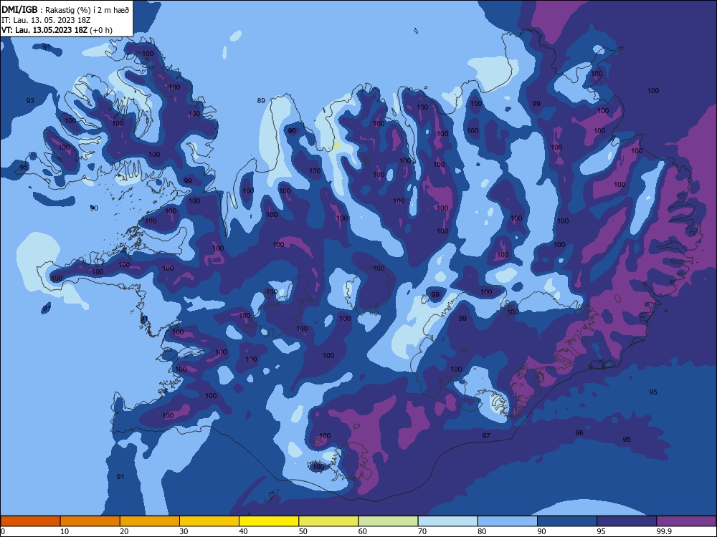This screenshot has height=537, width=717.
Task: Click the dark indigo 95-99.9 legend swatch
Action: click(627, 521)
